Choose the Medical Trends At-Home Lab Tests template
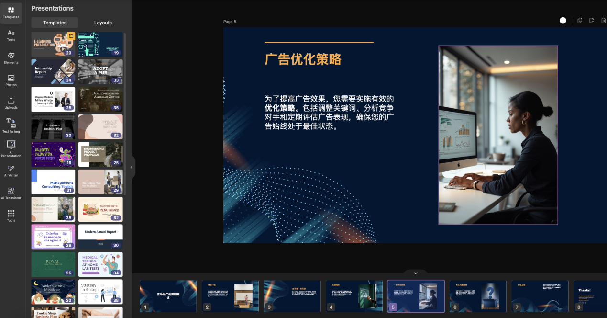Viewport: 607px width, 318px height. pyautogui.click(x=100, y=264)
